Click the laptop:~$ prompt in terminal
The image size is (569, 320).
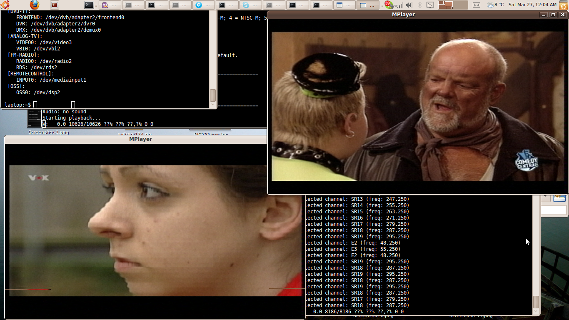point(17,105)
